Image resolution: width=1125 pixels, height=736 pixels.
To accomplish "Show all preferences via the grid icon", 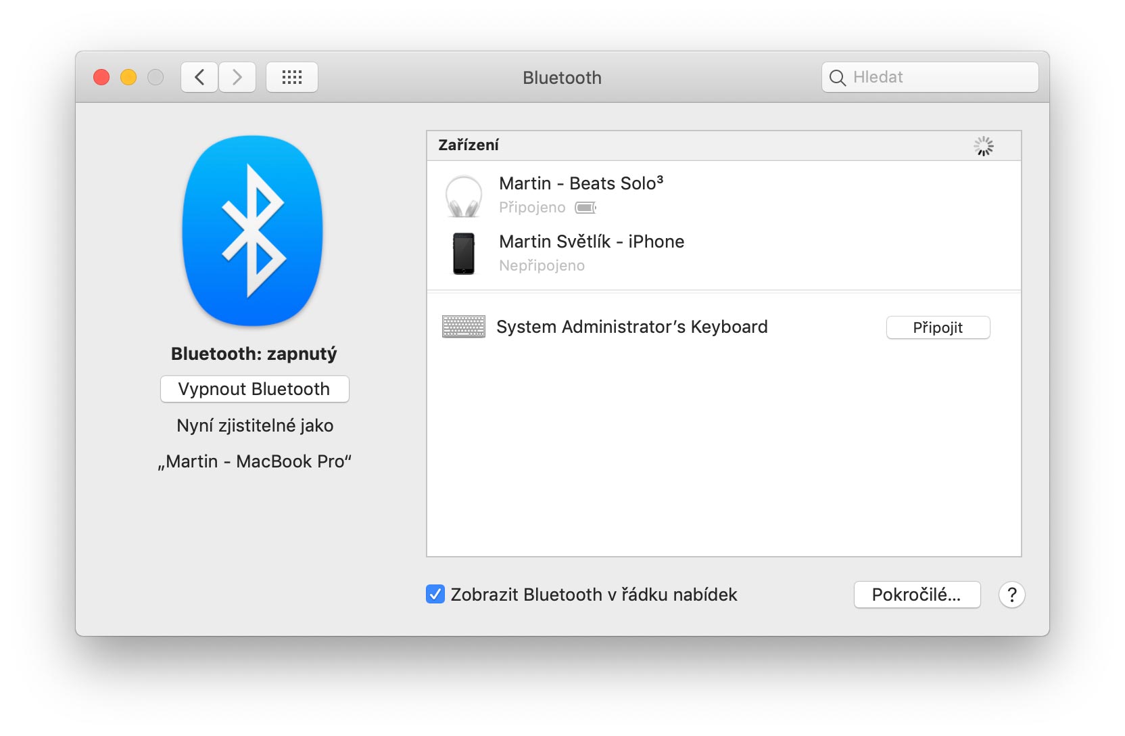I will [292, 77].
